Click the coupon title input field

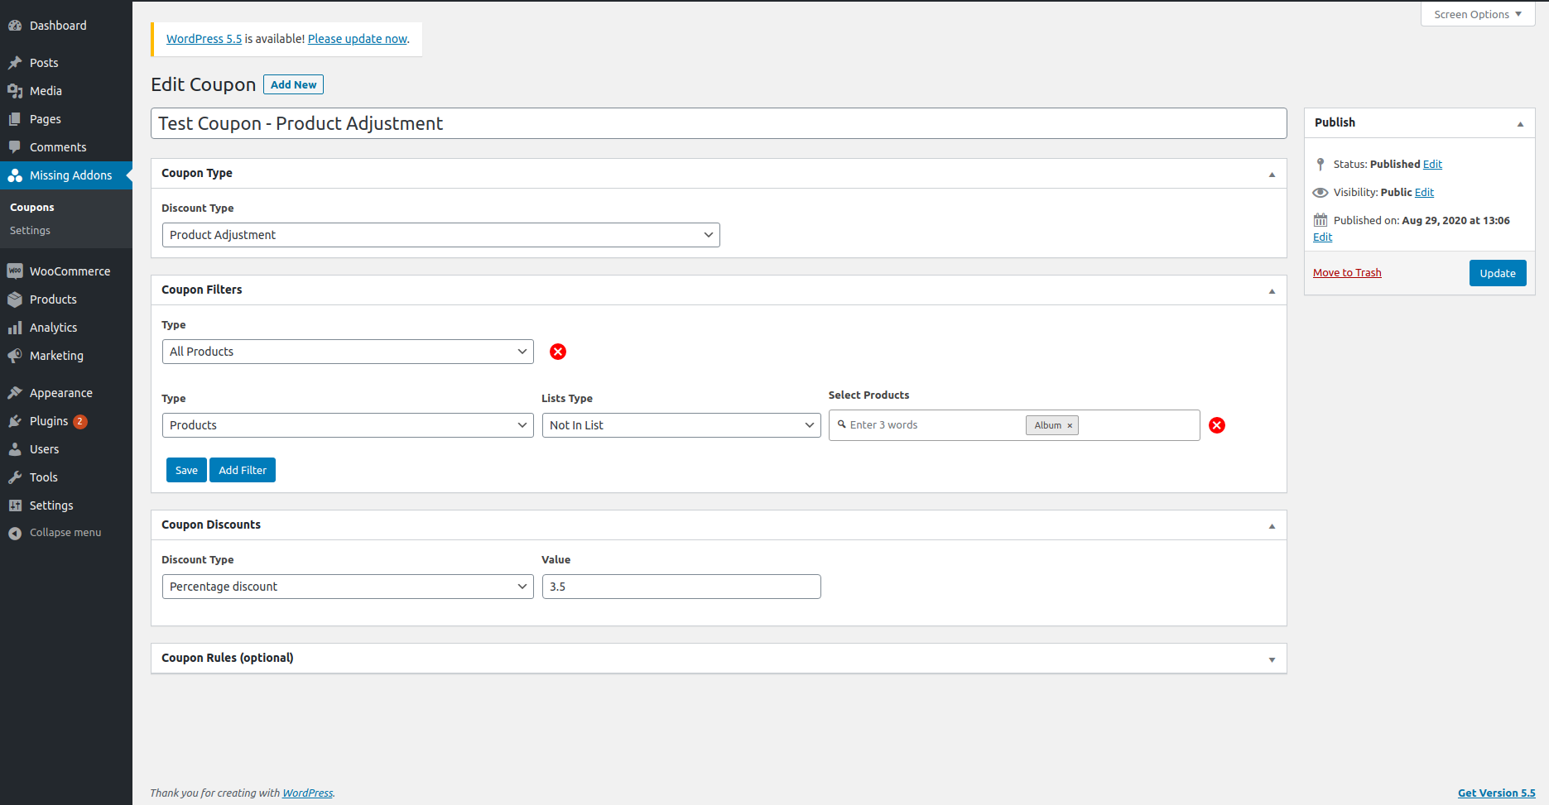pyautogui.click(x=719, y=123)
